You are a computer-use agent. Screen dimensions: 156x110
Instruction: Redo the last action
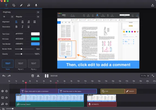pyautogui.click(x=9, y=76)
